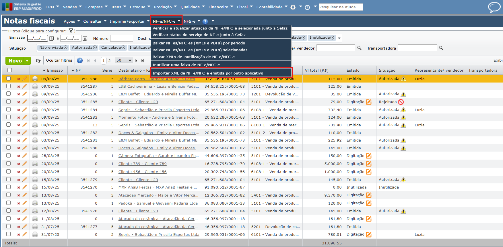Open customer link L&B Cachoeirinha
This screenshot has width=503, height=247.
(159, 86)
